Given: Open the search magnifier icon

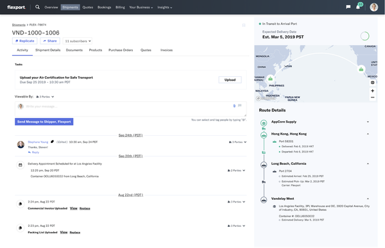Looking at the screenshot, I should (37, 7).
